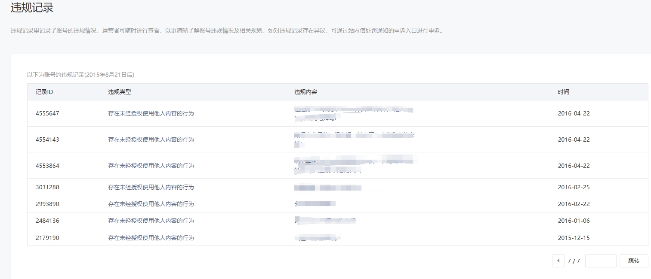Select the violation content of record 3031288
Viewport: 651px width, 279px height.
pyautogui.click(x=328, y=188)
